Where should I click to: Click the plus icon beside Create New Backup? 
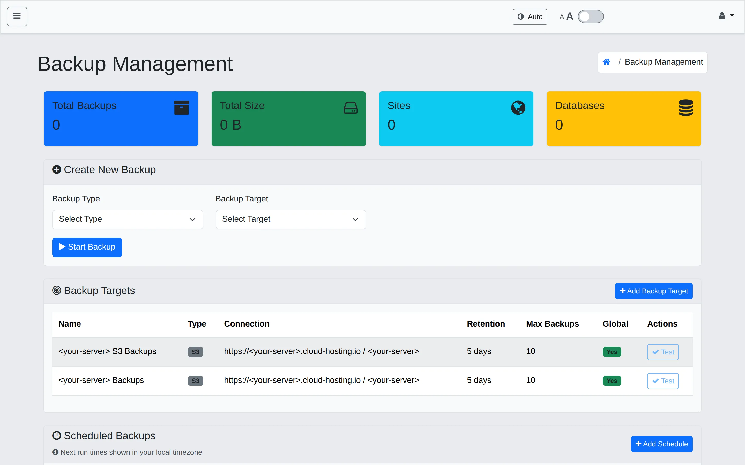57,169
